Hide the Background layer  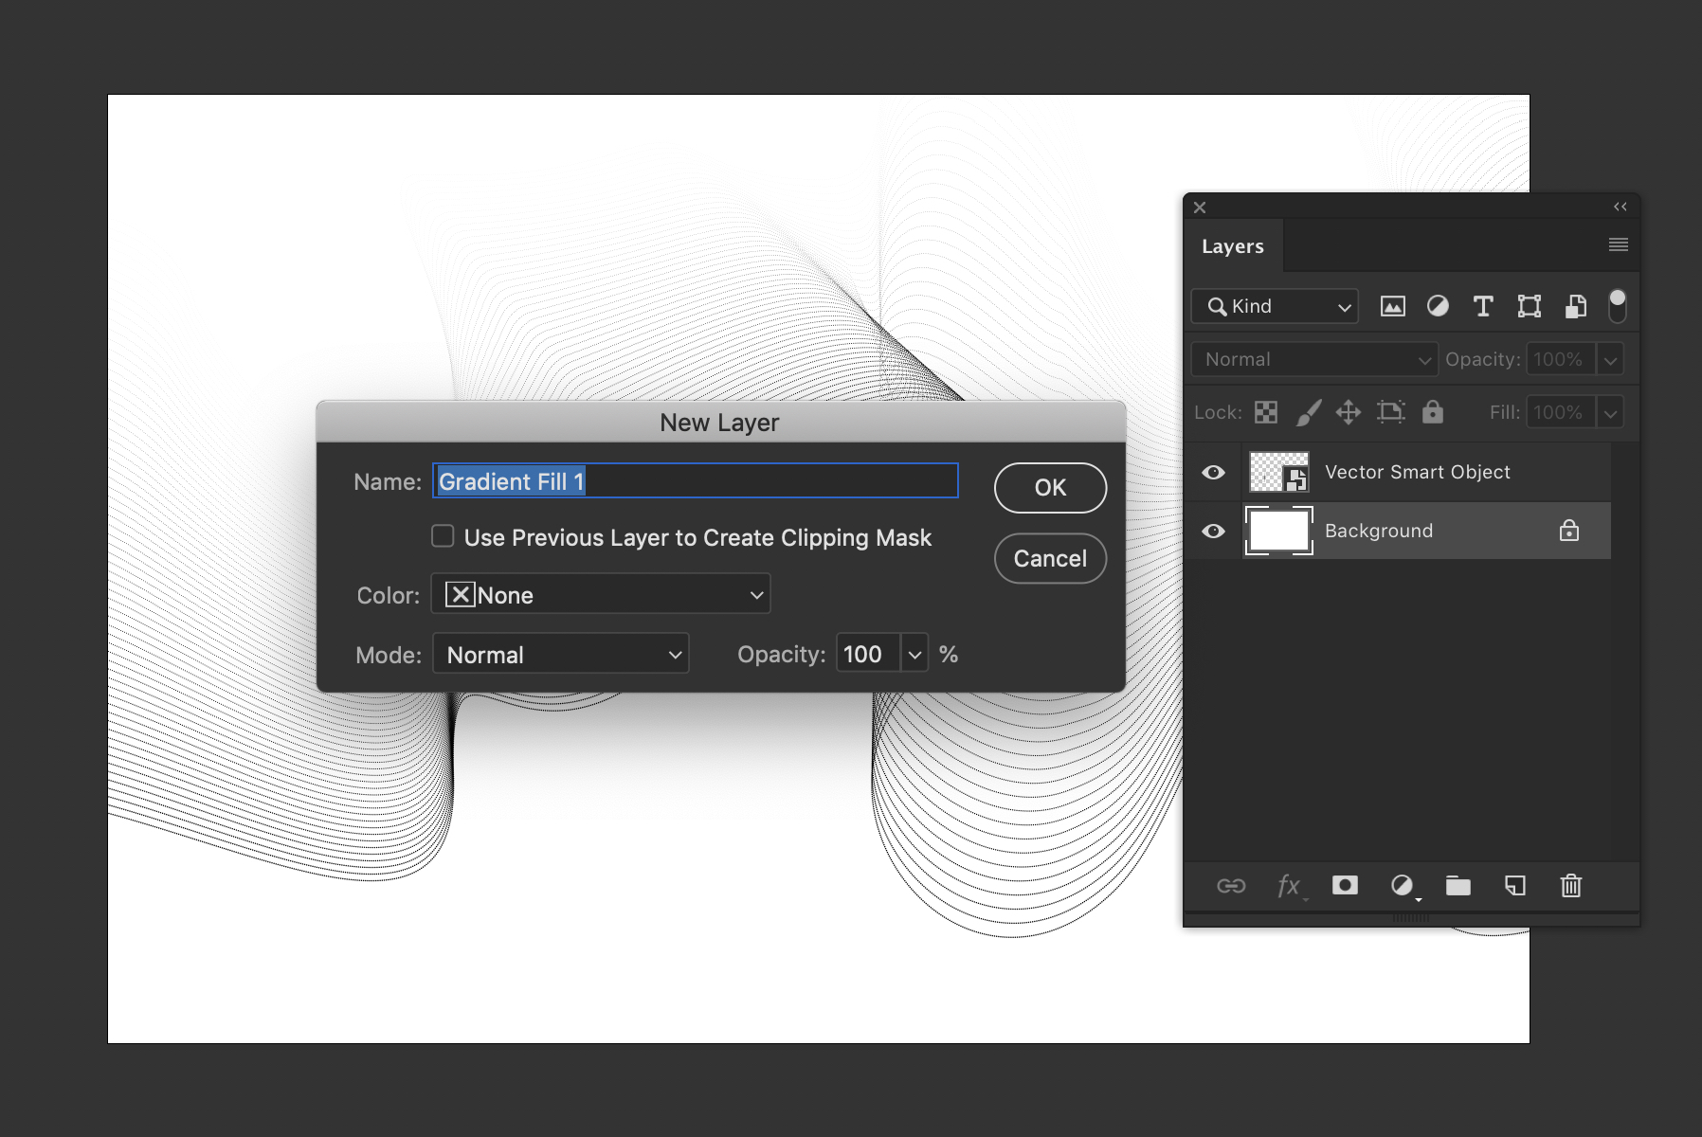[1213, 531]
